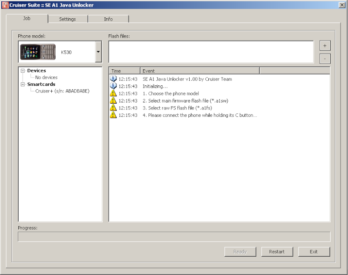Select log row '1. Choose the phone model'
The image size is (348, 275).
pyautogui.click(x=171, y=93)
